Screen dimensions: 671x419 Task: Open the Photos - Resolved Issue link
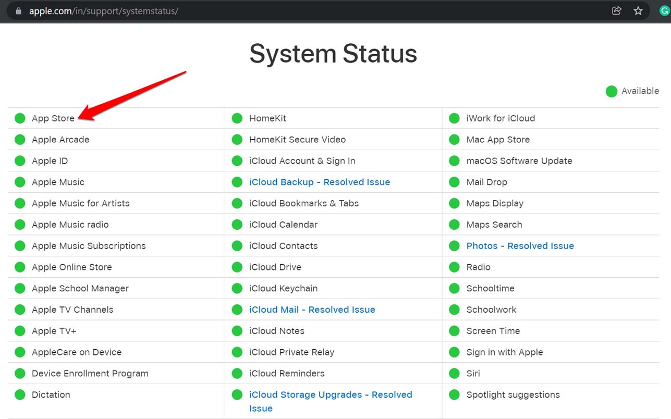click(x=520, y=245)
